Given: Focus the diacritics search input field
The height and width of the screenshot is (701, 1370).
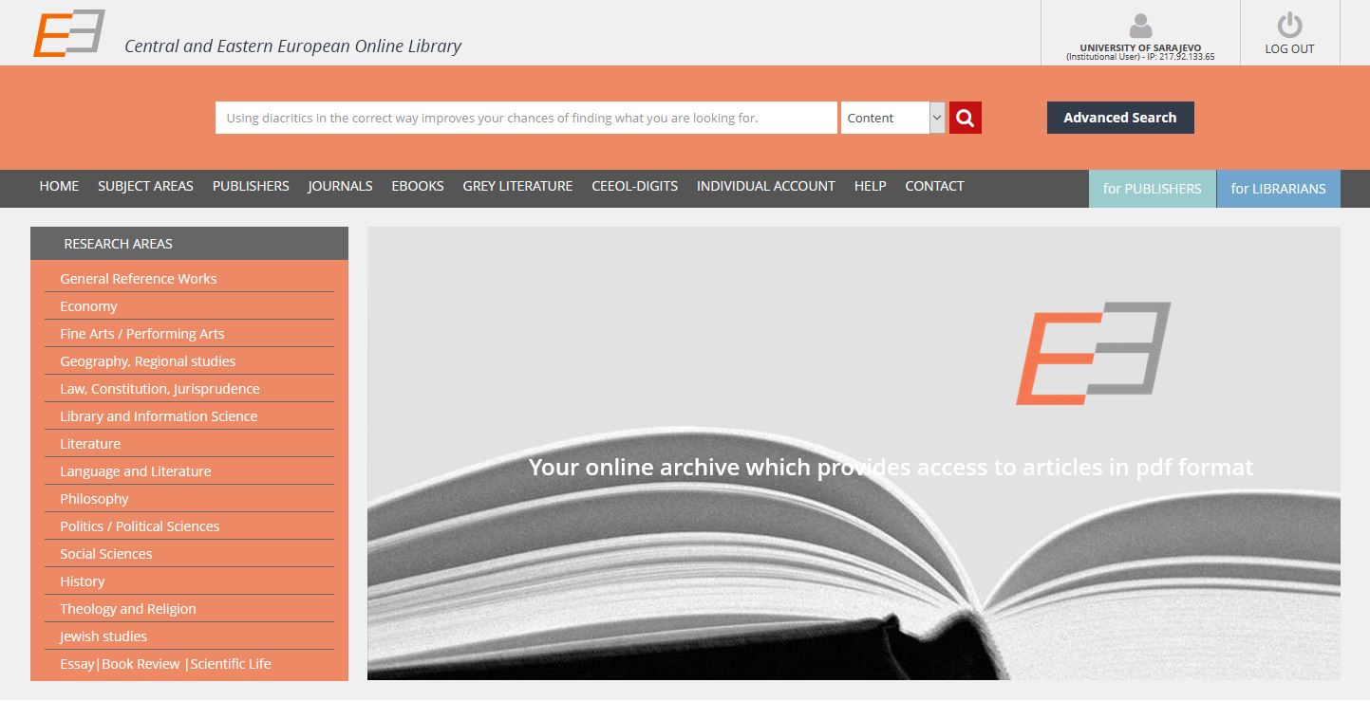Looking at the screenshot, I should tap(526, 118).
